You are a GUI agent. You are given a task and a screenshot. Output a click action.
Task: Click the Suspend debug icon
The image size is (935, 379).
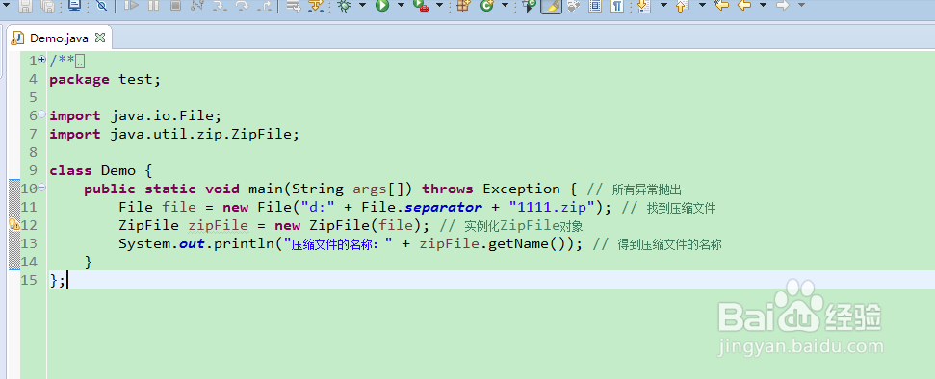click(x=153, y=6)
